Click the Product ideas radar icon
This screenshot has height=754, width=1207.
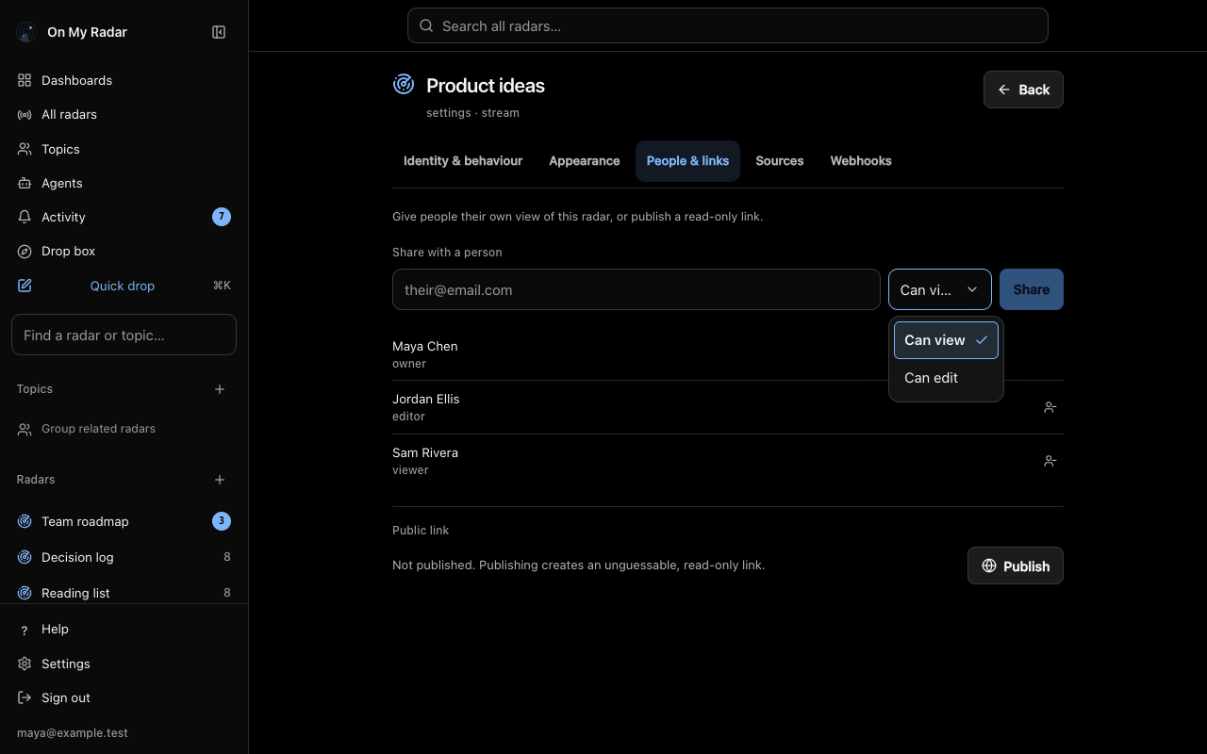pyautogui.click(x=404, y=85)
